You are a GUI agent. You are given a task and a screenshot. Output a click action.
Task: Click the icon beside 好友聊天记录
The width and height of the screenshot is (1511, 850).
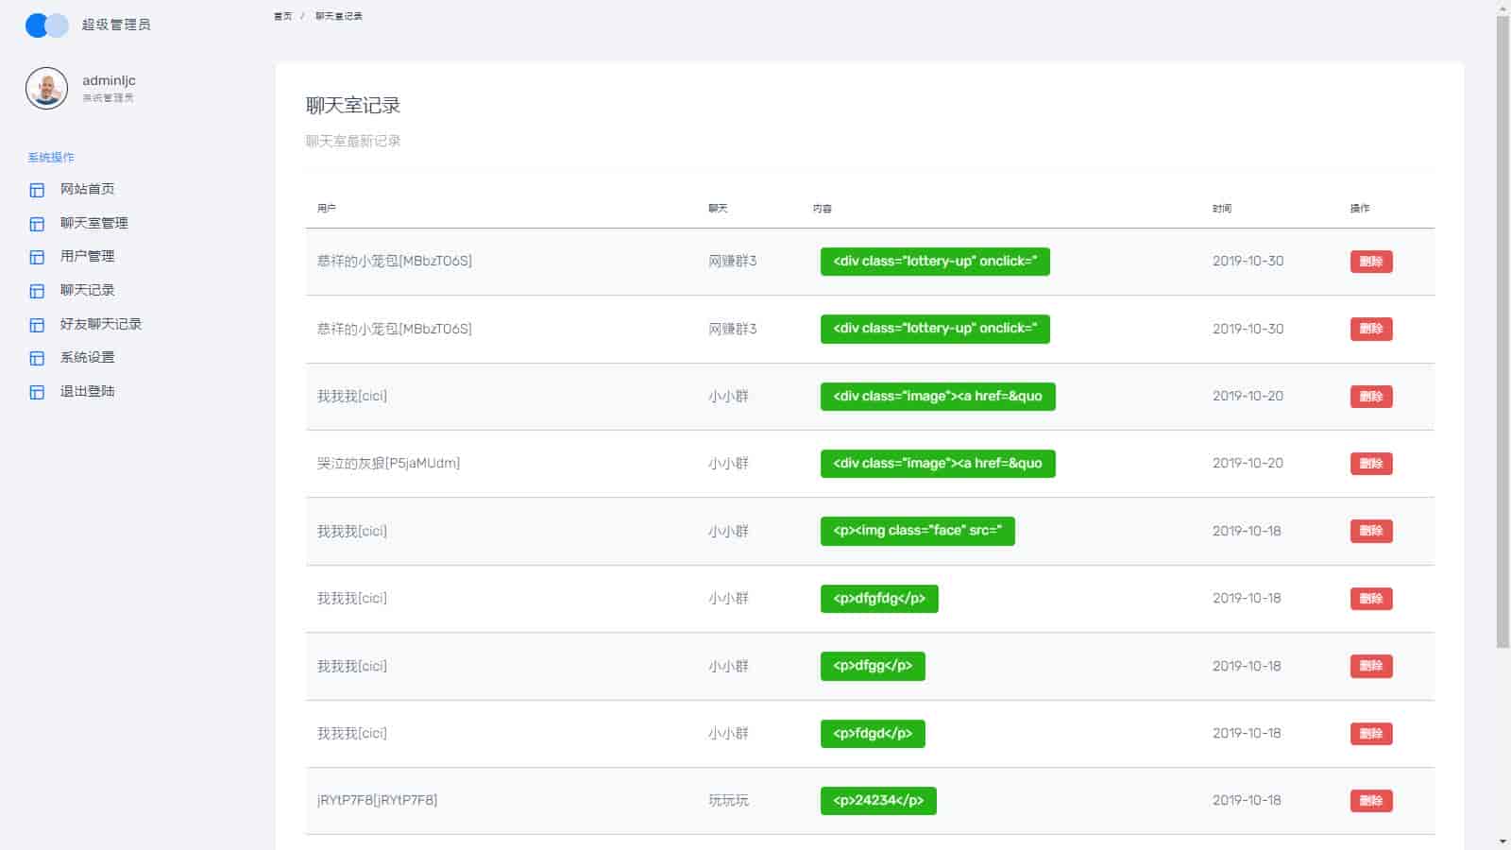[x=37, y=325]
